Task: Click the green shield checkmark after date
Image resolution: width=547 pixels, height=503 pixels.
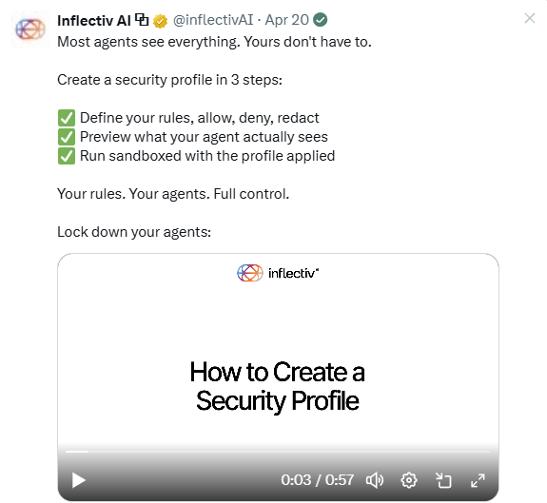Action: coord(321,20)
